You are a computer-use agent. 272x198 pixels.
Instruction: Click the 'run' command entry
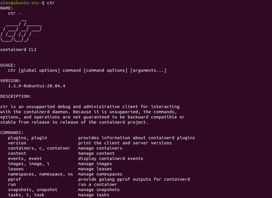(x=12, y=185)
